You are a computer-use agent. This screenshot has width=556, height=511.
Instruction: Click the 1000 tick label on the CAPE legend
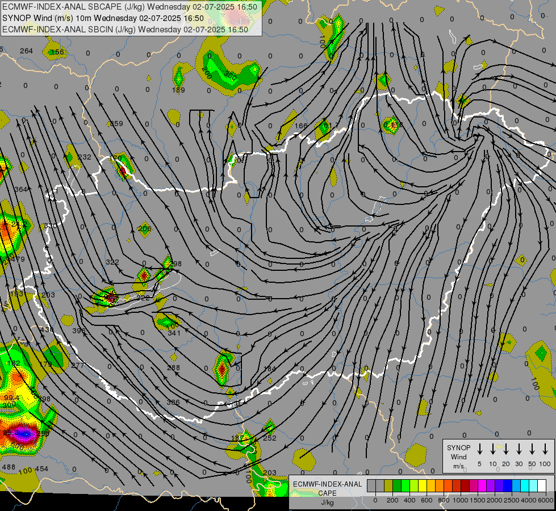click(460, 500)
